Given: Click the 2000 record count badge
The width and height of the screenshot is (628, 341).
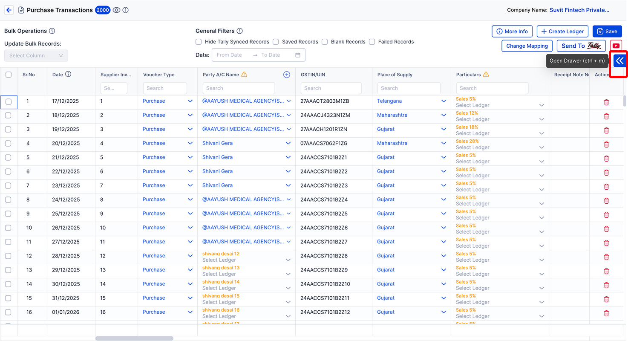Looking at the screenshot, I should (103, 10).
